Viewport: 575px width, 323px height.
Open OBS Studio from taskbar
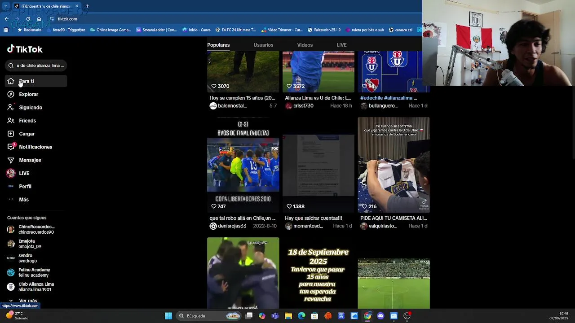pyautogui.click(x=407, y=316)
